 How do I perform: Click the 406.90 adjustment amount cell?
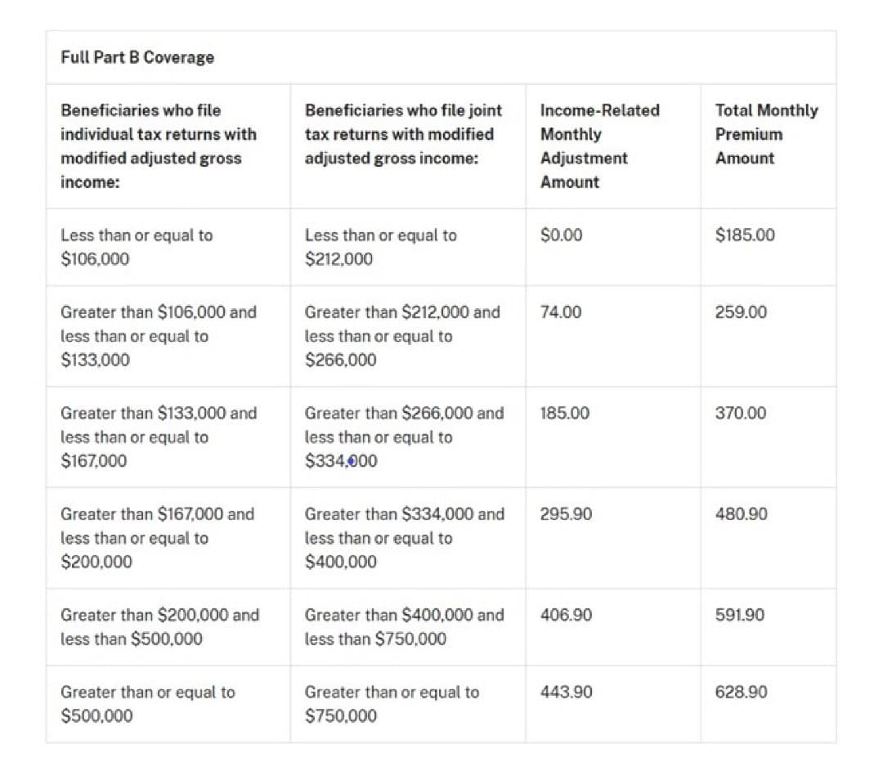(x=567, y=615)
